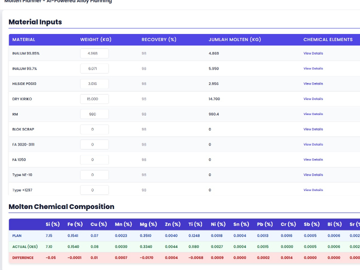360x270 pixels.
Task: Select the Si (%) column header
Action: click(52, 224)
